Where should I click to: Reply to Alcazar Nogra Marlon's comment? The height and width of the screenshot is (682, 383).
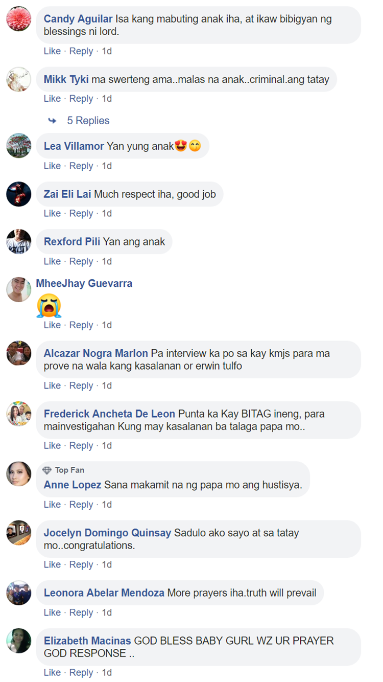coord(81,385)
